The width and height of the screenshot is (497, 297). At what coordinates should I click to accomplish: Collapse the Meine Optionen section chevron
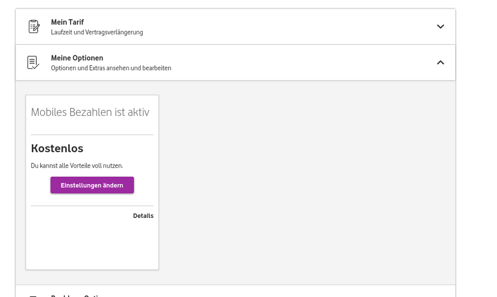pyautogui.click(x=440, y=63)
